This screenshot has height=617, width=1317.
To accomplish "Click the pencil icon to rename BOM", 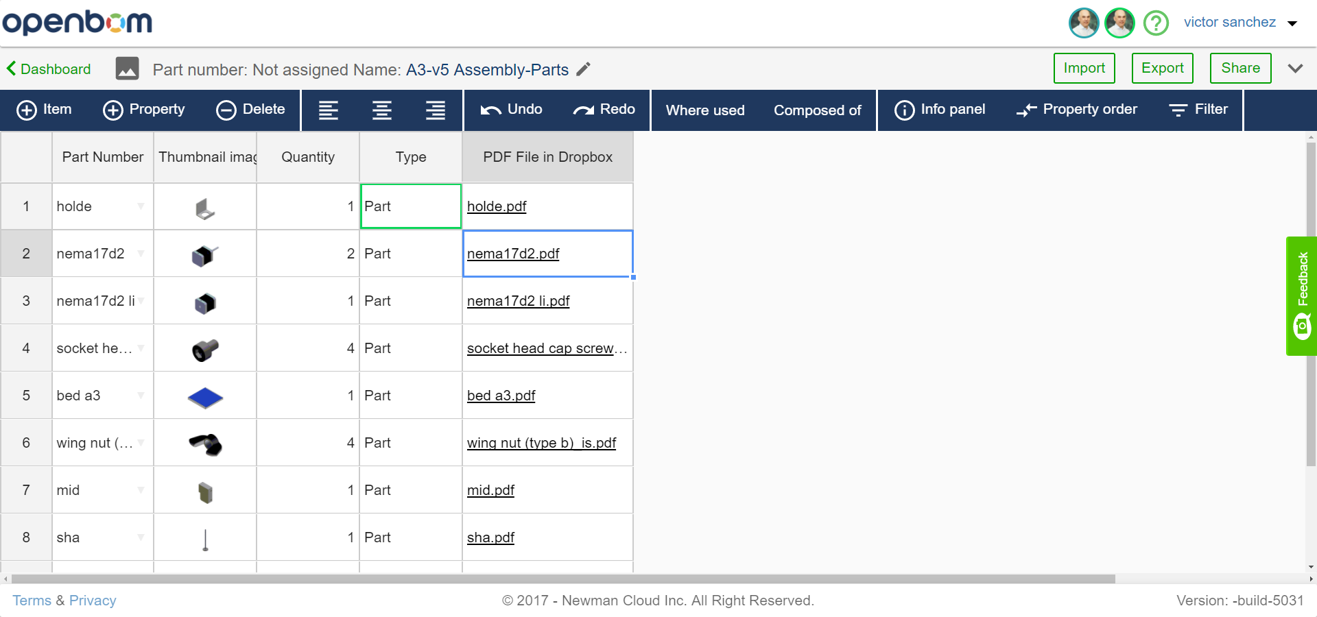I will point(583,69).
